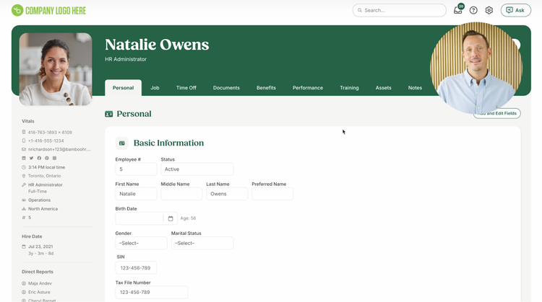Click the Add and Edit Fields button

click(497, 113)
